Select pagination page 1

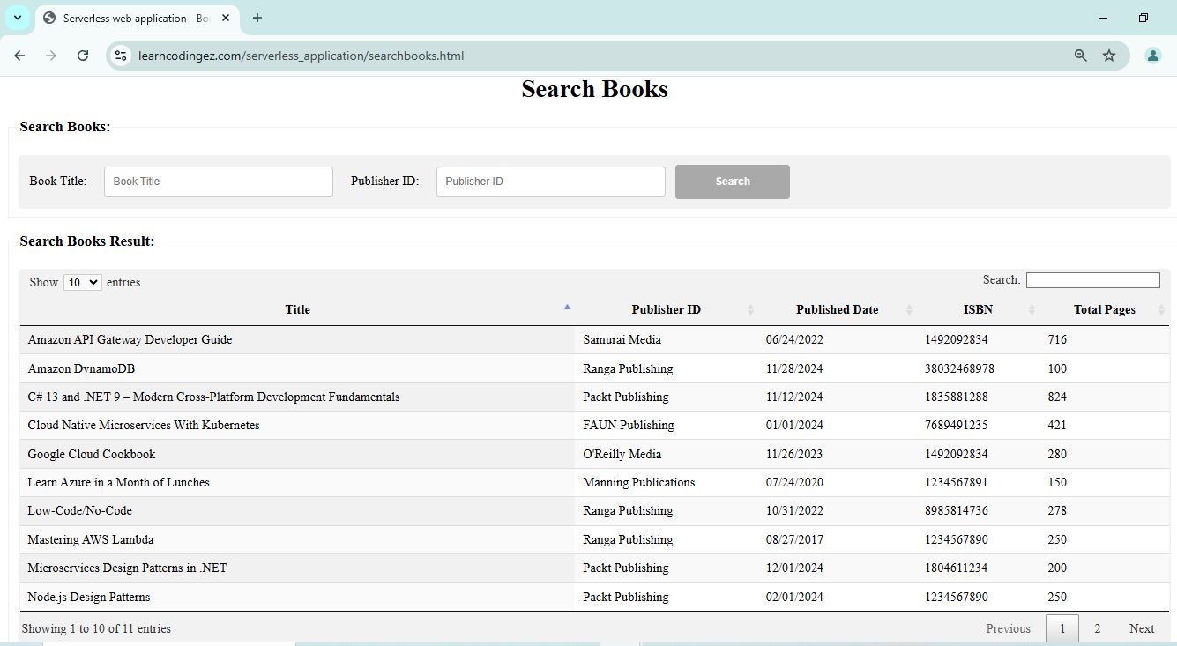point(1062,628)
